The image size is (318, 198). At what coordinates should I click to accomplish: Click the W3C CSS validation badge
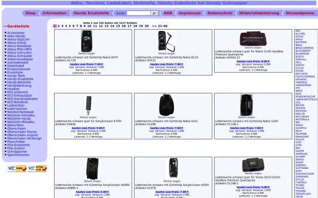17,168
